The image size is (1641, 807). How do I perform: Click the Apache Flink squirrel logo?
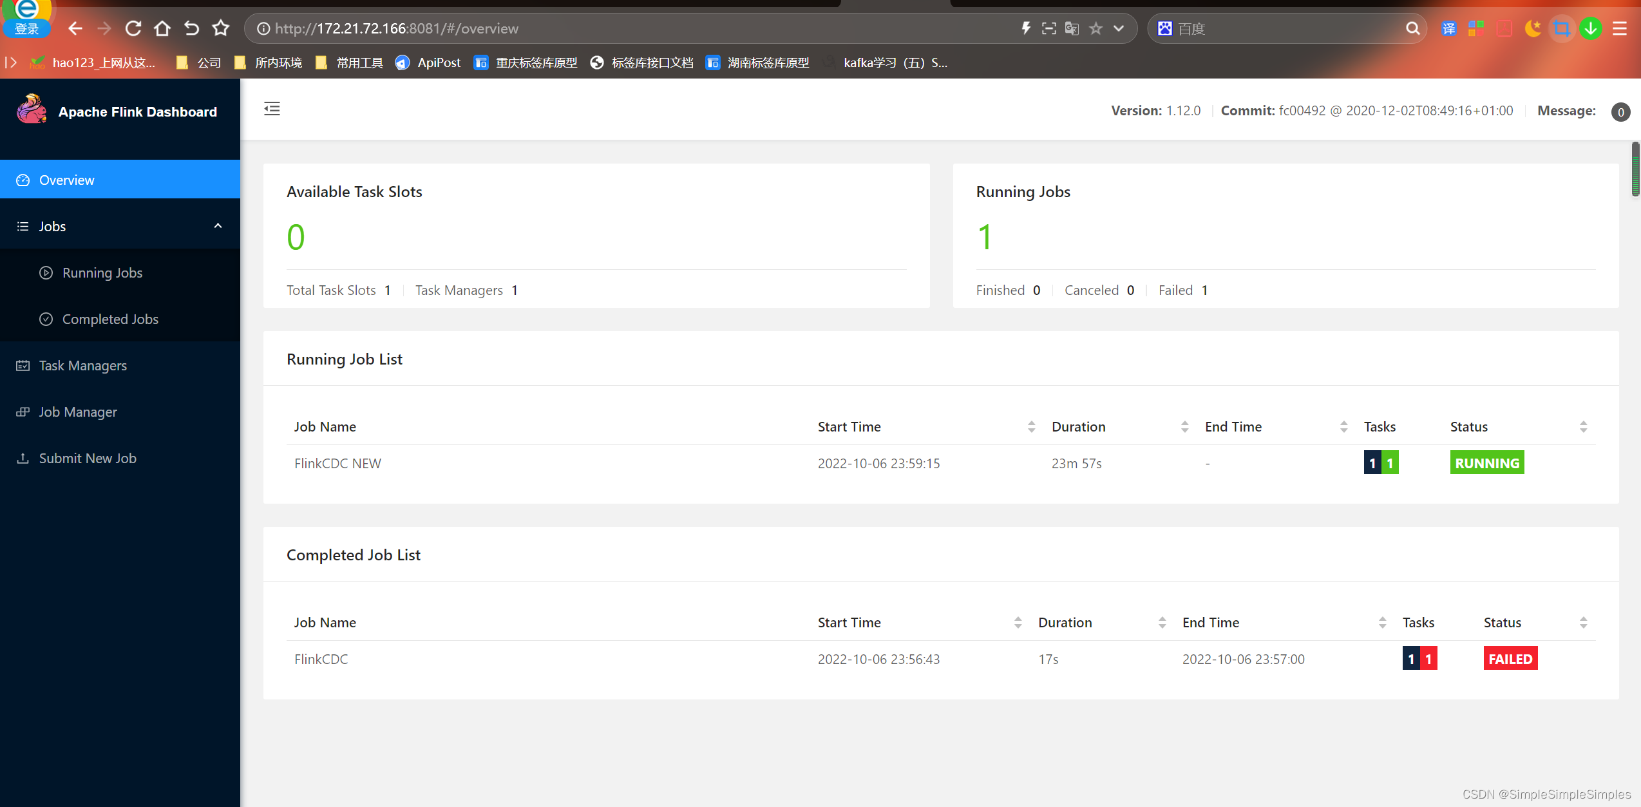(32, 109)
